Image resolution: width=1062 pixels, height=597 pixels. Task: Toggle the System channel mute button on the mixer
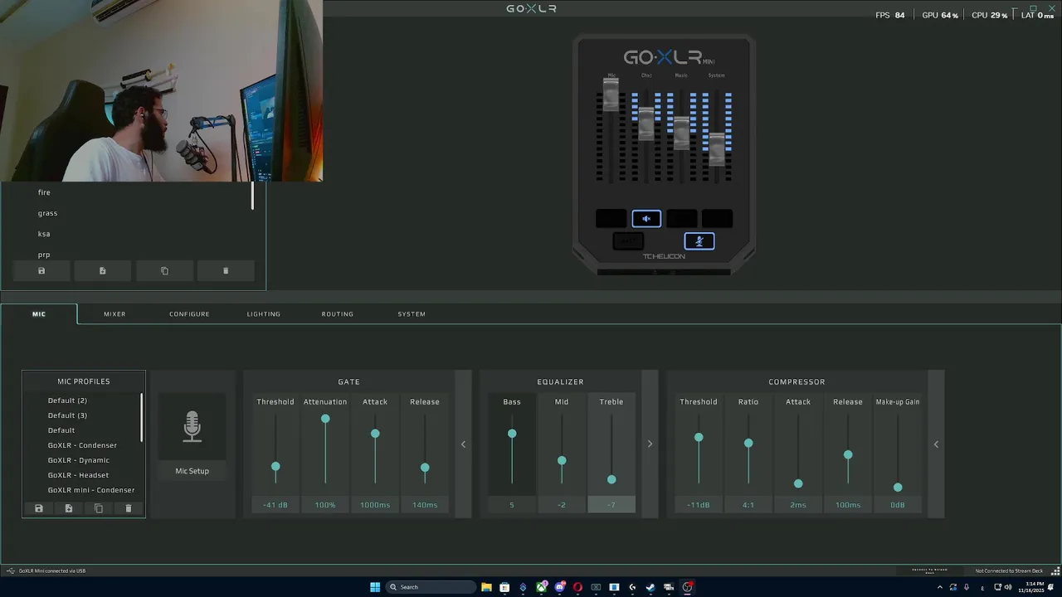[x=717, y=219]
